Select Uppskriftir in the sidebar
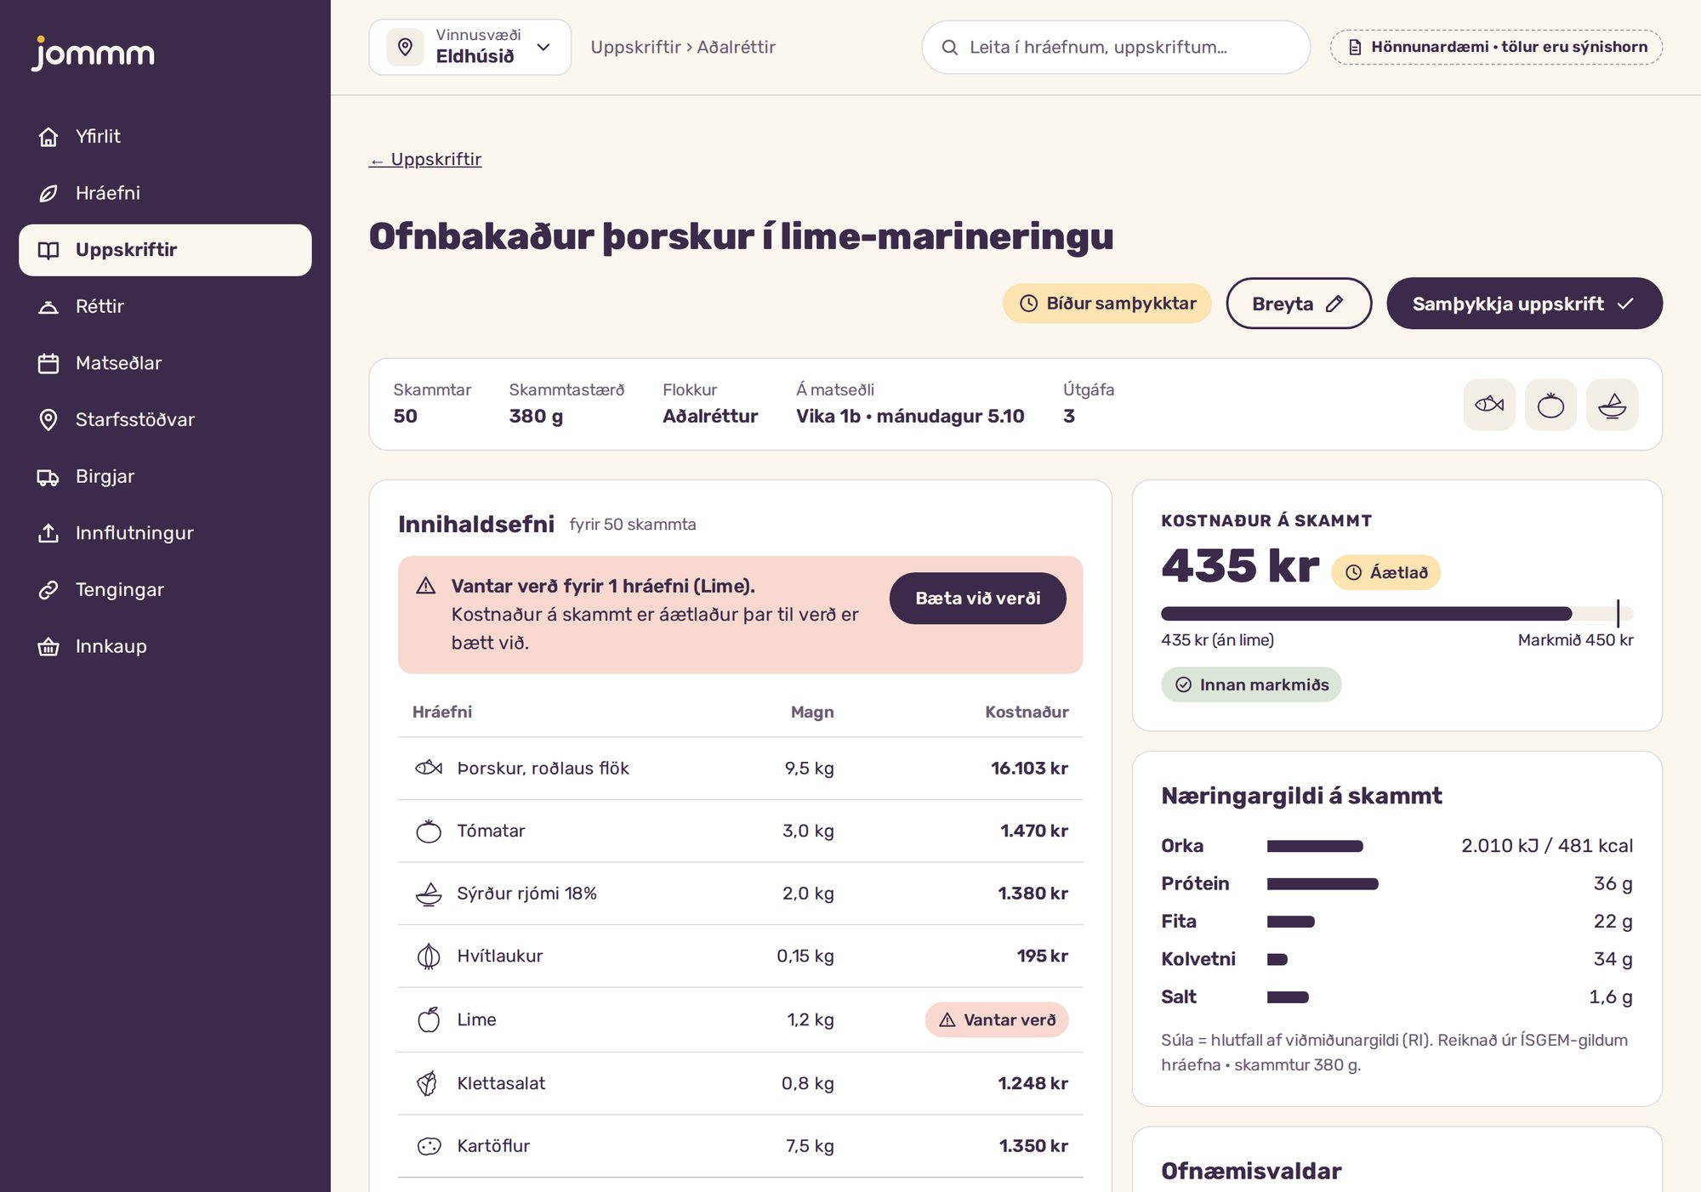Viewport: 1701px width, 1192px height. point(165,250)
